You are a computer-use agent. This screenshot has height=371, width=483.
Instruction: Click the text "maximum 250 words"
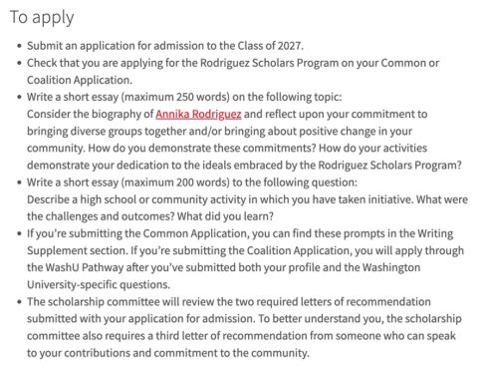coord(175,97)
